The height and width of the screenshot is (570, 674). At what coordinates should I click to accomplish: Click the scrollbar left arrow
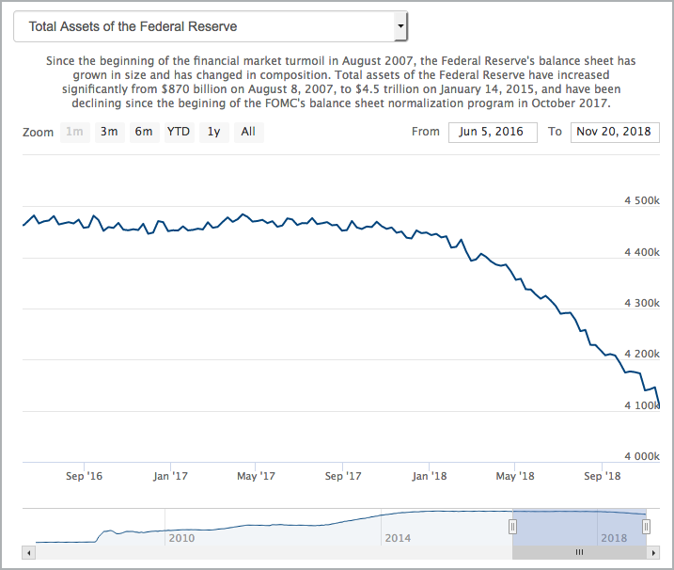(28, 553)
